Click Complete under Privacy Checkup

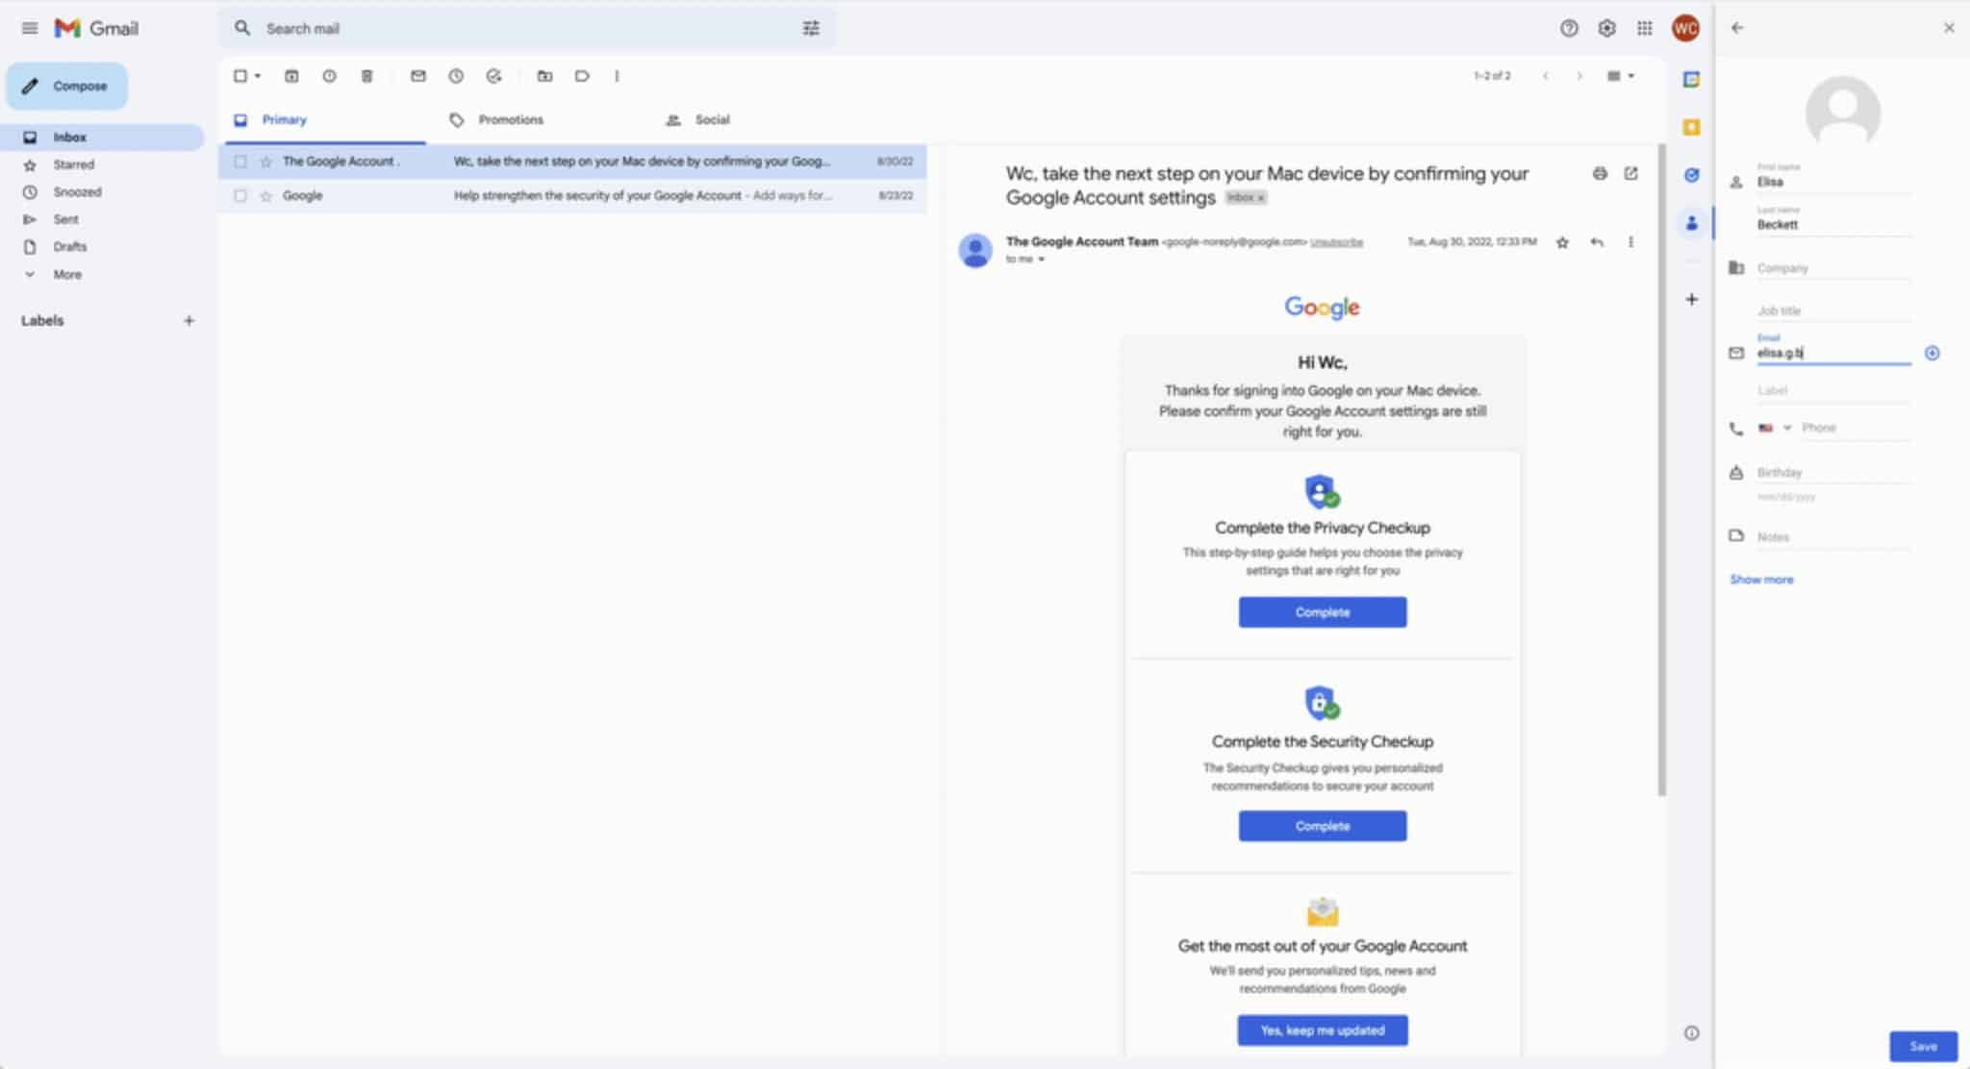click(1322, 612)
